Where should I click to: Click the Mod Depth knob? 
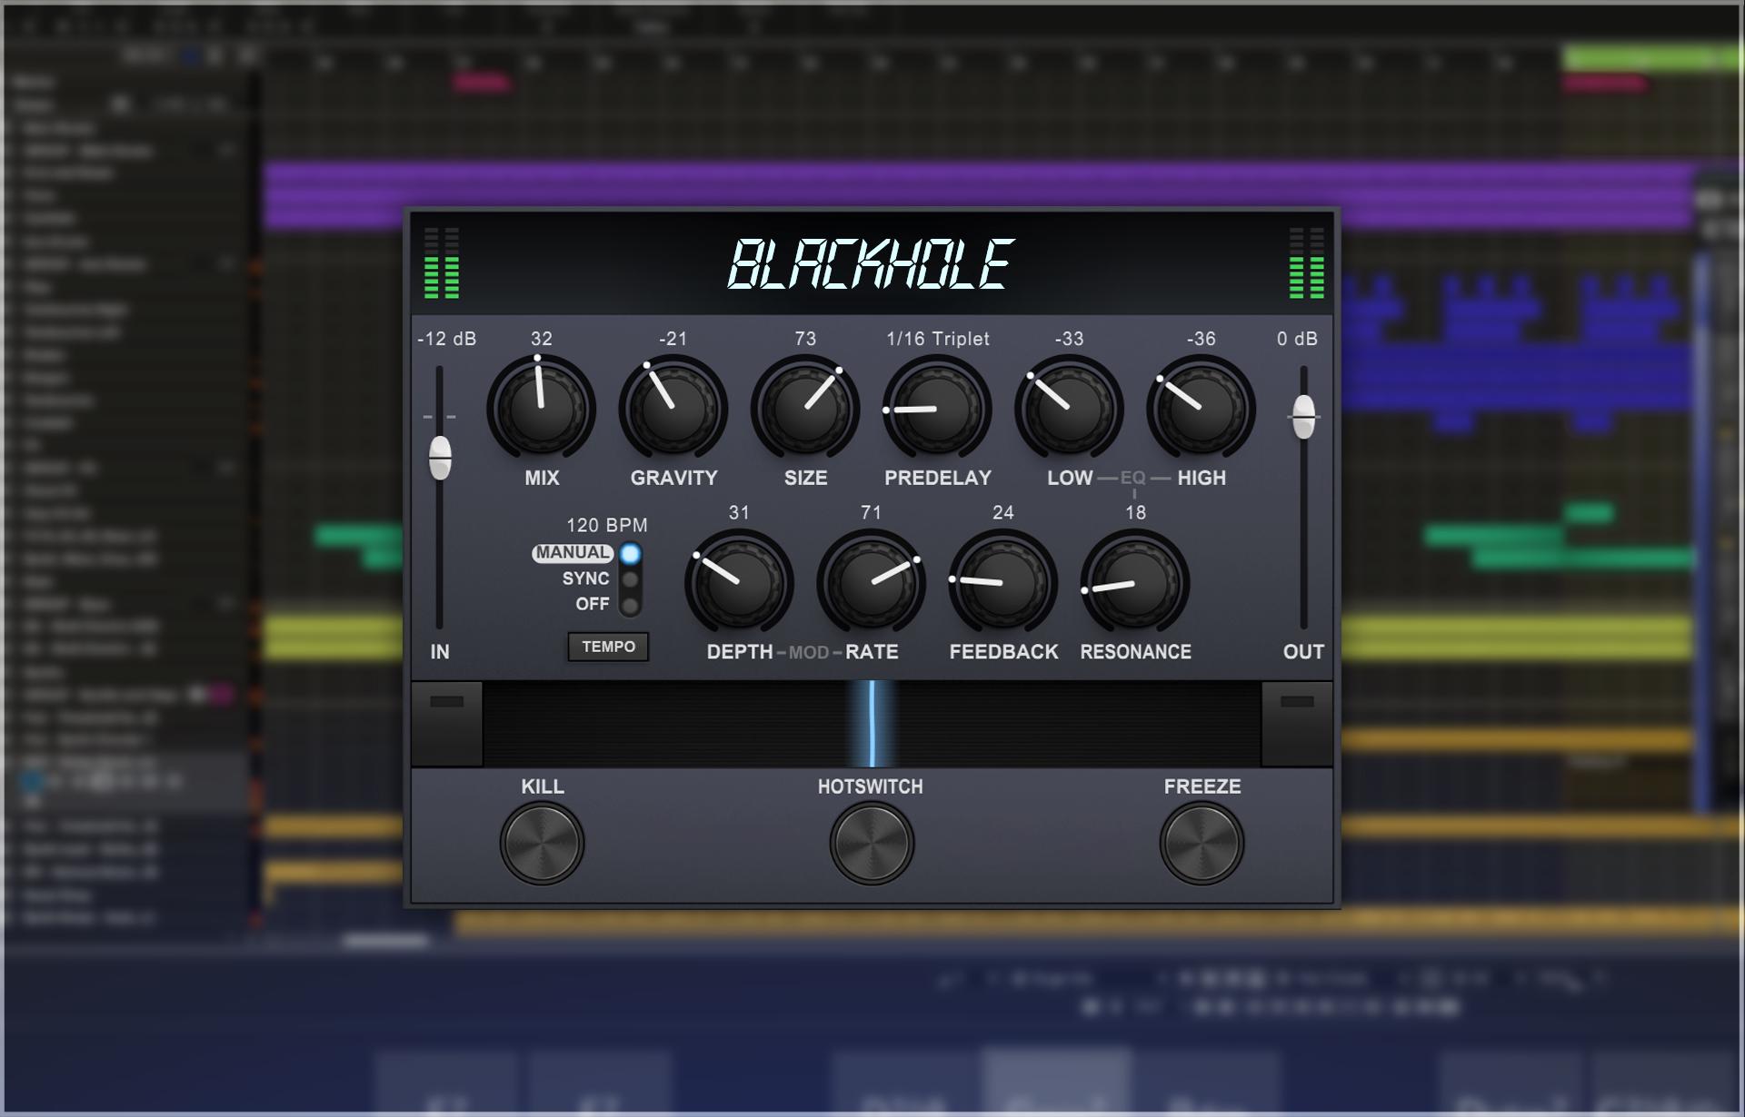tap(739, 583)
